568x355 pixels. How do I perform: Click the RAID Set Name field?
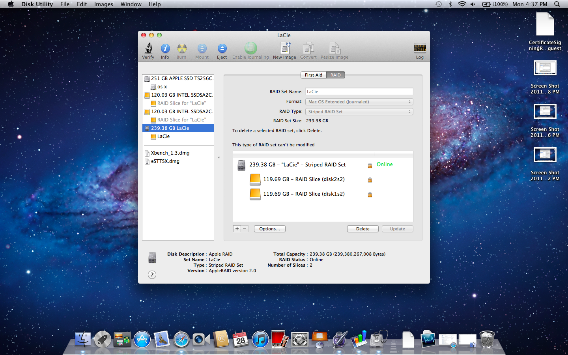tap(359, 92)
